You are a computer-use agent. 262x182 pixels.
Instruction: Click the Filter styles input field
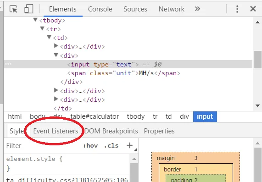(x=44, y=146)
